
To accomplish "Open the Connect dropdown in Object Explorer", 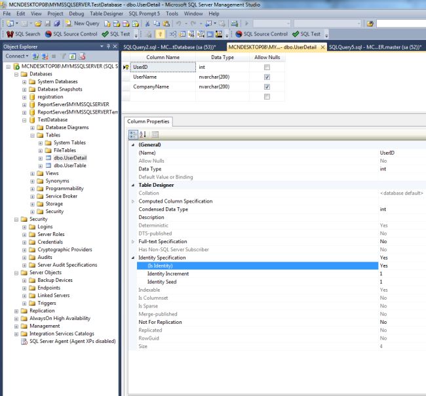I will 17,56.
